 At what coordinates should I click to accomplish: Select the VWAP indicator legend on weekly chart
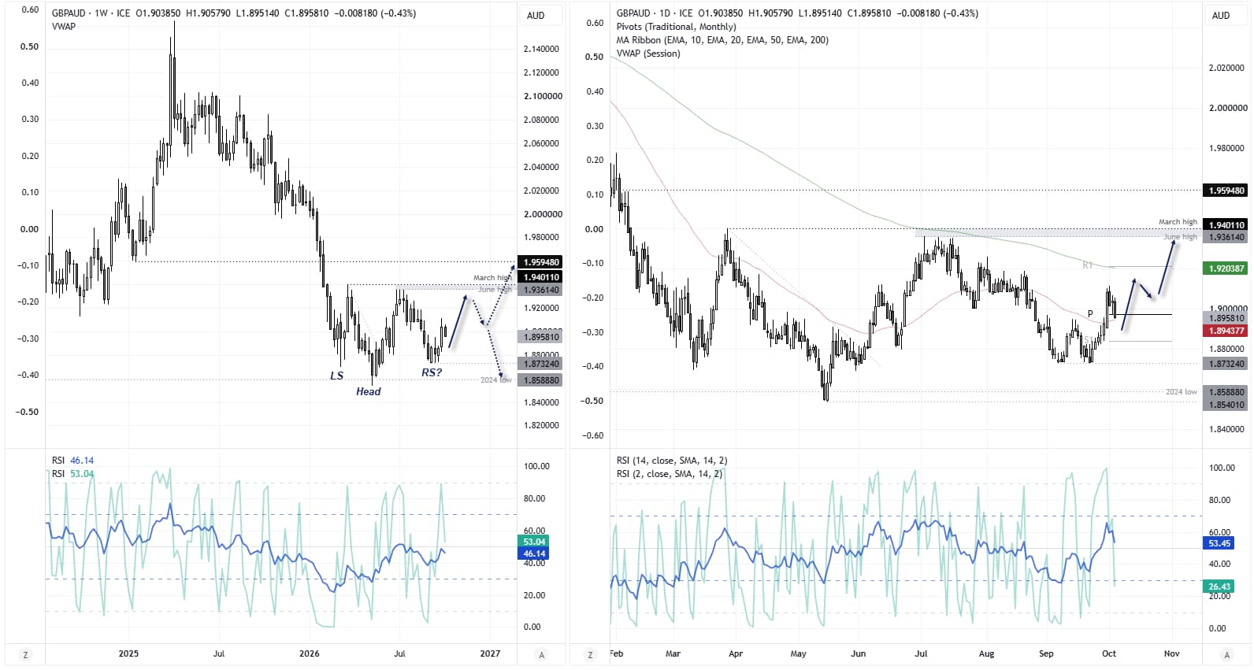click(64, 27)
